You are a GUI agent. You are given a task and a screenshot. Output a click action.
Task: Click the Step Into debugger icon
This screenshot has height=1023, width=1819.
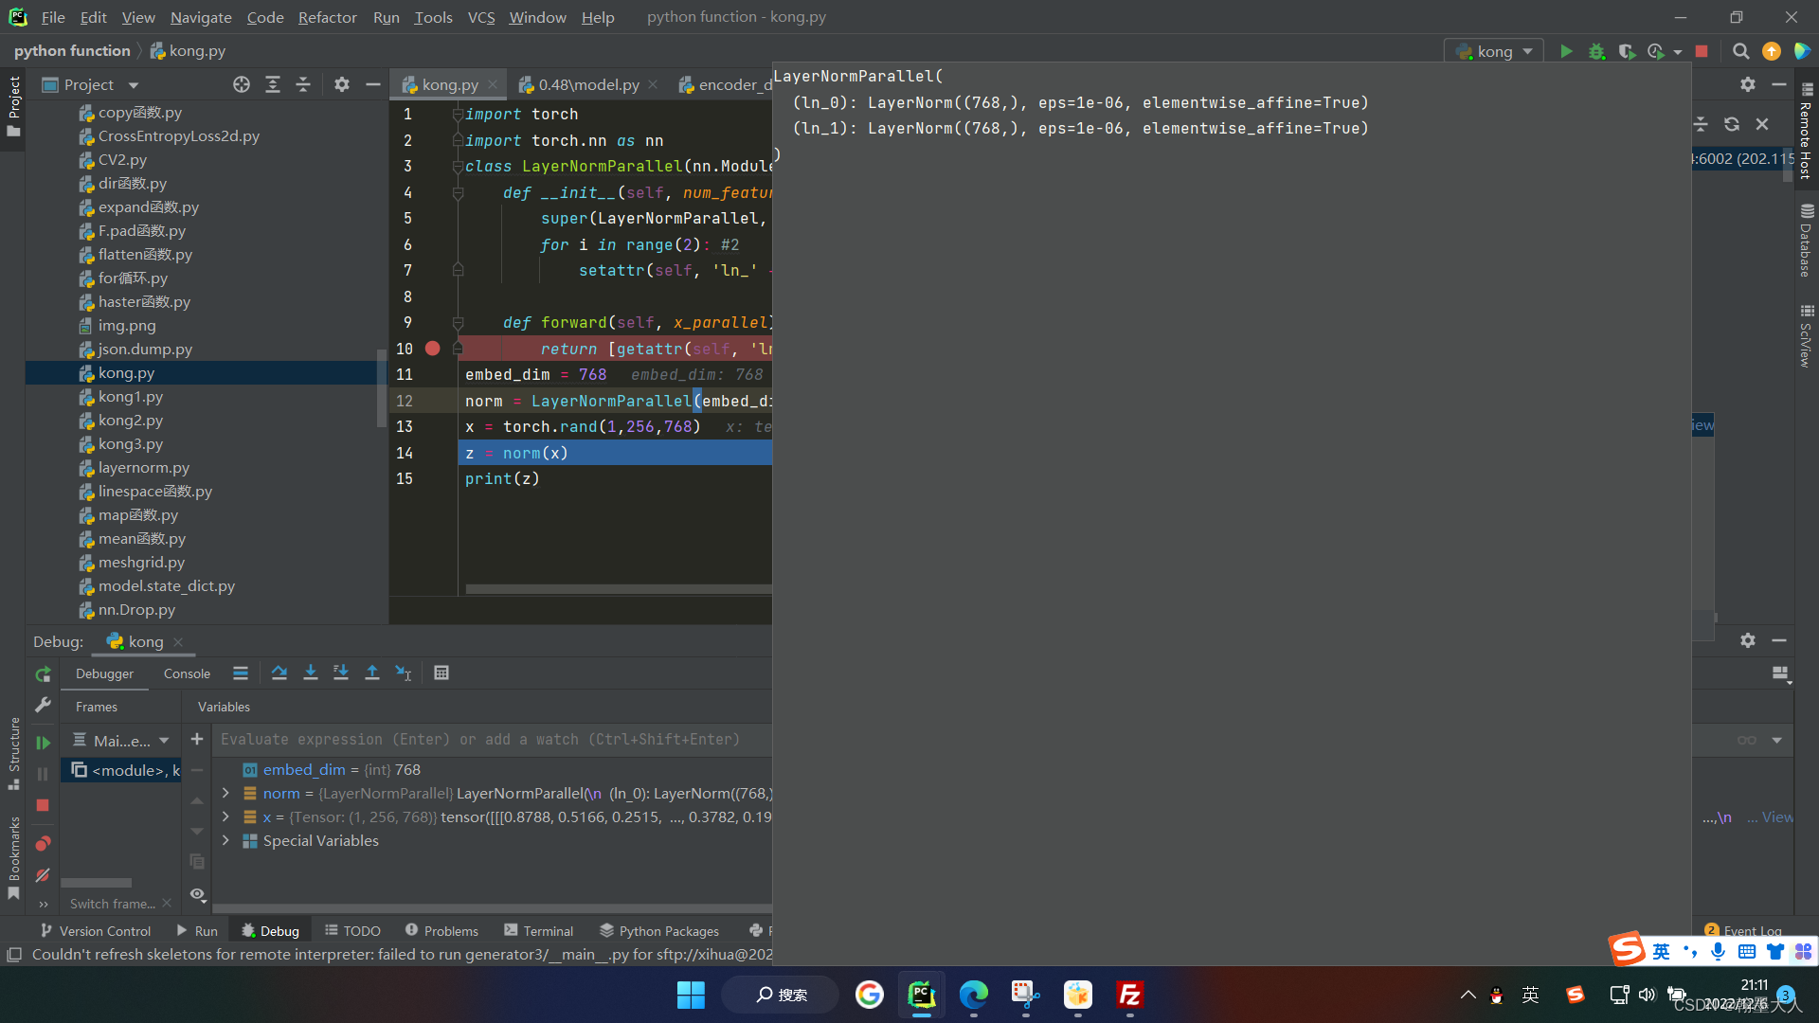[310, 673]
